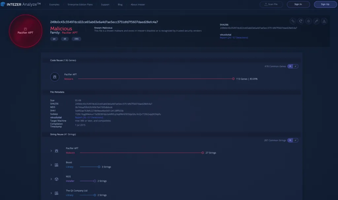The width and height of the screenshot is (338, 200).
Task: Click 'Code Reuse (136 Genes)' section heading
Action: 63,60
